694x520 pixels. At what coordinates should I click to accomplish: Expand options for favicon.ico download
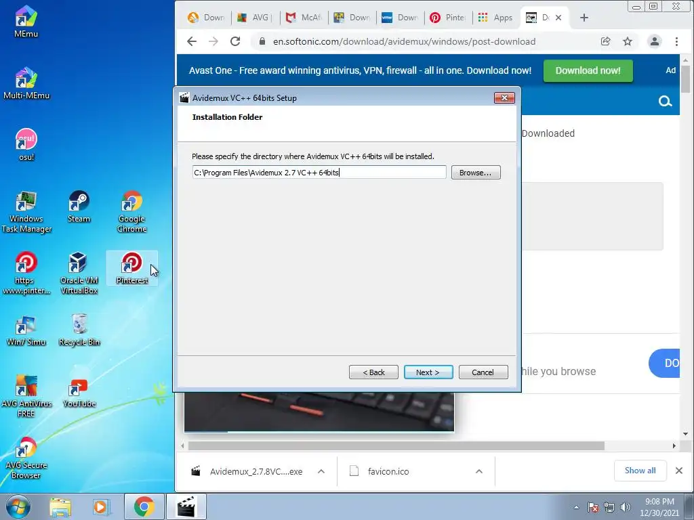tap(479, 471)
